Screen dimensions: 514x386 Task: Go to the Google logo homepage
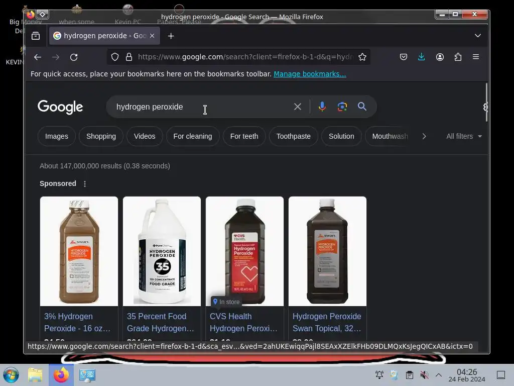[x=60, y=107]
